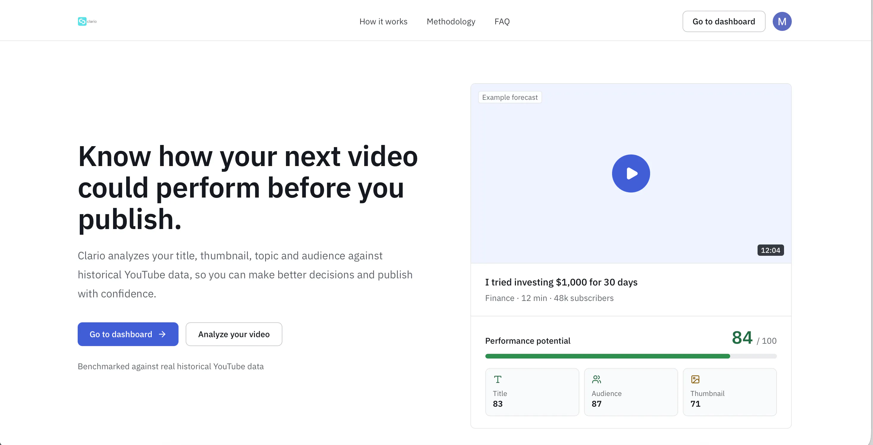This screenshot has width=873, height=445.
Task: Click the Clario logo in the header
Action: pos(87,21)
